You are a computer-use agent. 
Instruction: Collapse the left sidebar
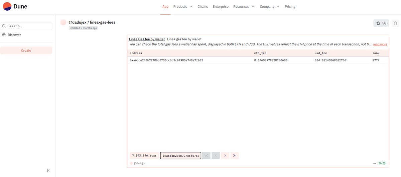point(48,170)
